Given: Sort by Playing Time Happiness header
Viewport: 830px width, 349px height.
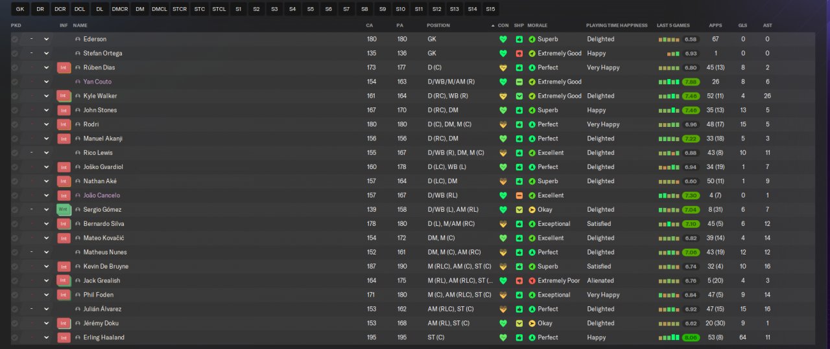Looking at the screenshot, I should (617, 25).
